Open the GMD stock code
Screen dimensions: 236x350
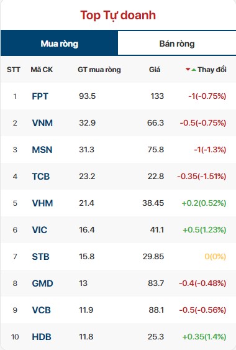[x=42, y=283]
